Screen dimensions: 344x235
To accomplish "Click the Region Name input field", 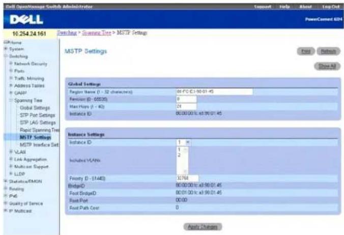I will pyautogui.click(x=214, y=92).
